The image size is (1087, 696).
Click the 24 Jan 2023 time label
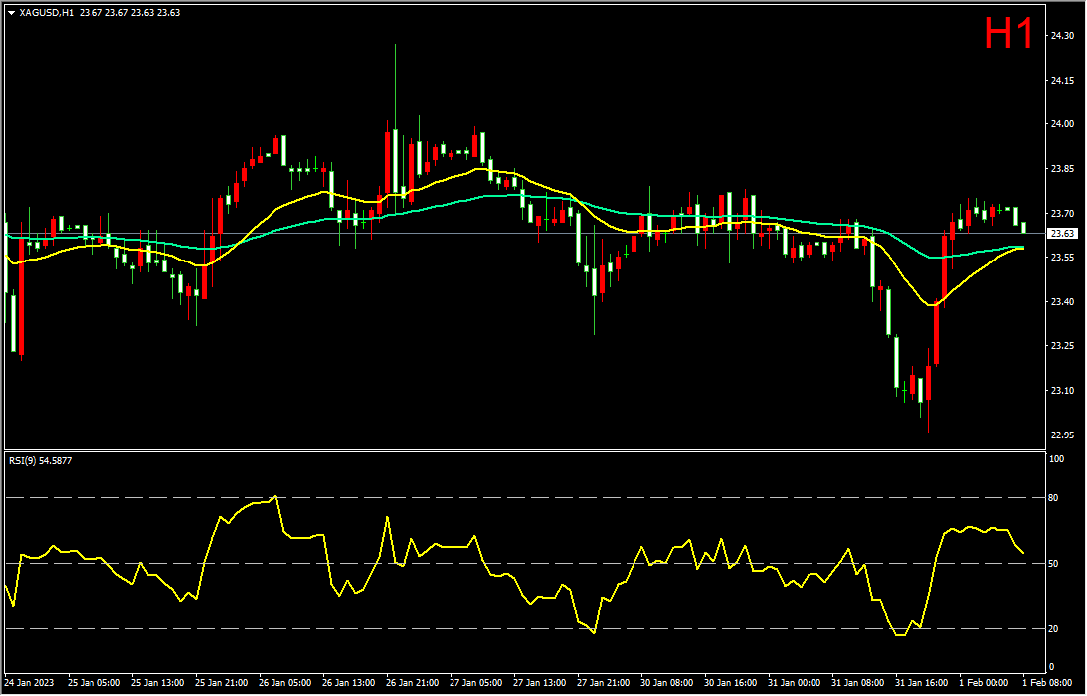tap(29, 683)
